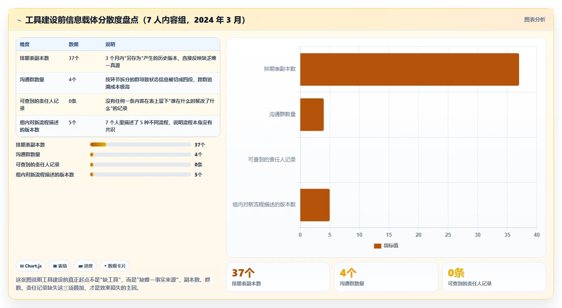
Task: Click the lightning icon beside the dashboard title
Action: [19, 20]
